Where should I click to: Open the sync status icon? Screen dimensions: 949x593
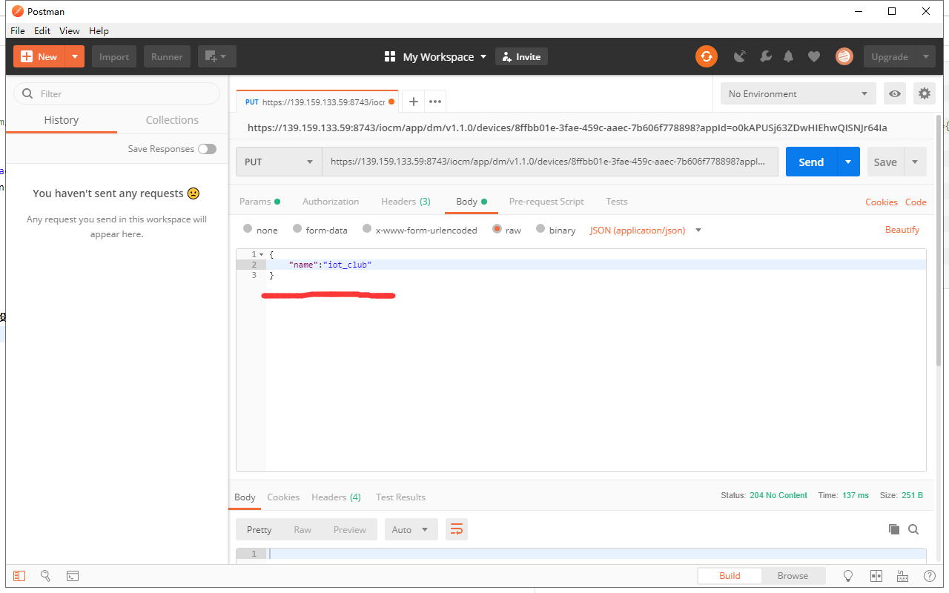[x=707, y=56]
